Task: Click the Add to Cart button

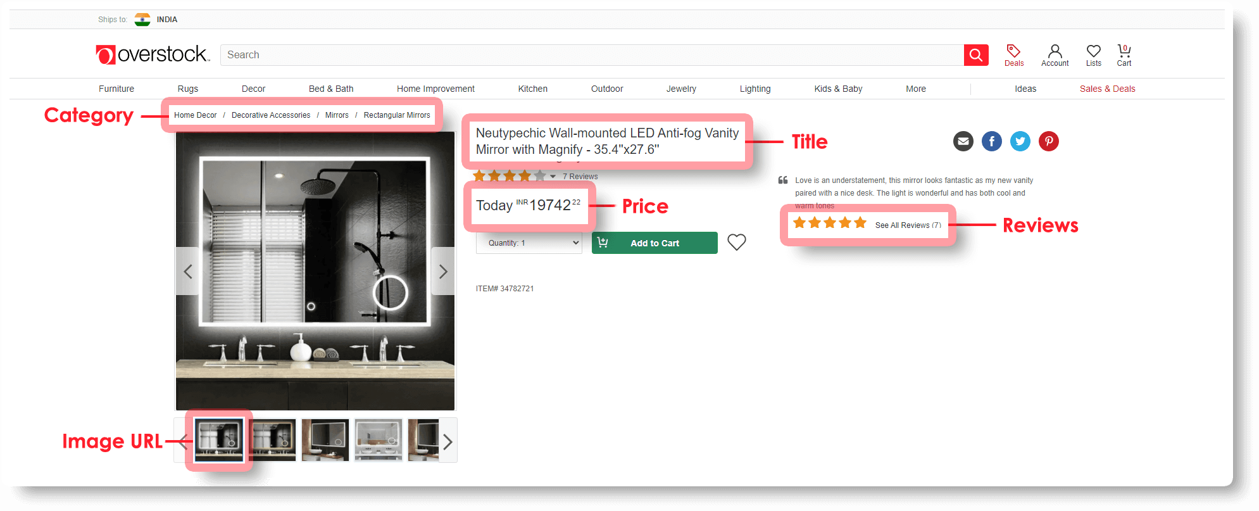Action: pos(655,243)
